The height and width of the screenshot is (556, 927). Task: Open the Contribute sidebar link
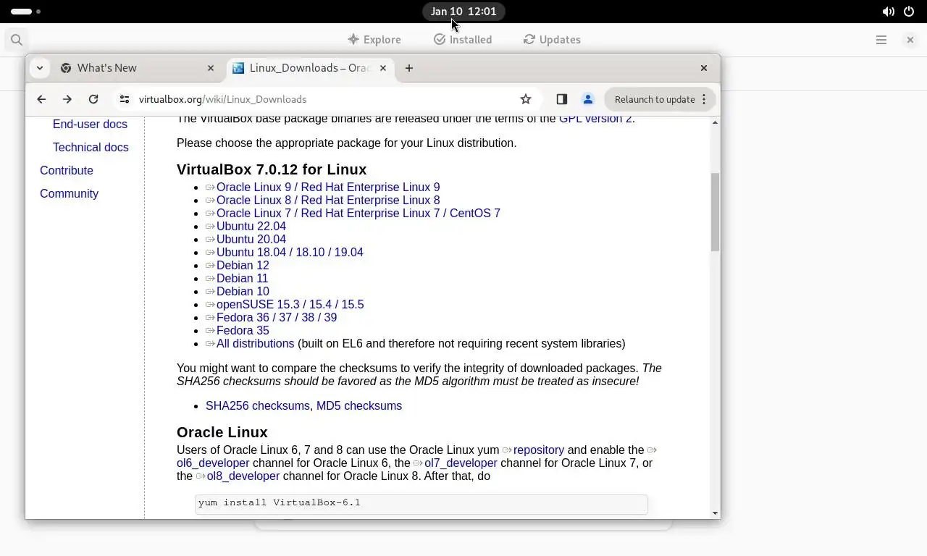point(67,170)
